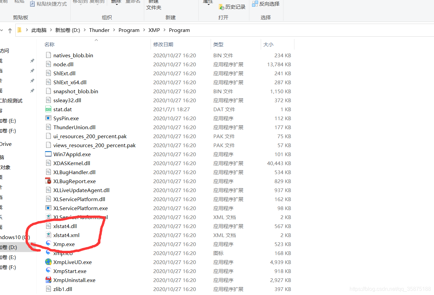Select the XDASKernel.dll file icon

(48, 163)
